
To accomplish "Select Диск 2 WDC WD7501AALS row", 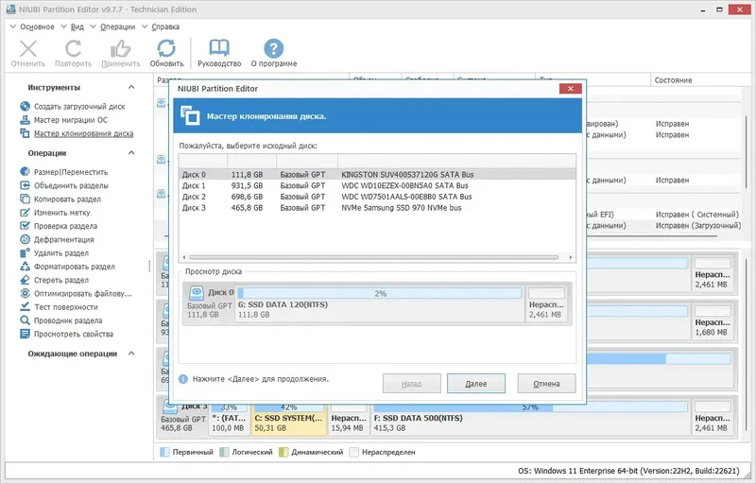I will tap(377, 197).
